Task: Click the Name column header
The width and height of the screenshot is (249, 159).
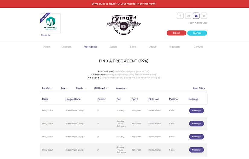Action: click(45, 99)
